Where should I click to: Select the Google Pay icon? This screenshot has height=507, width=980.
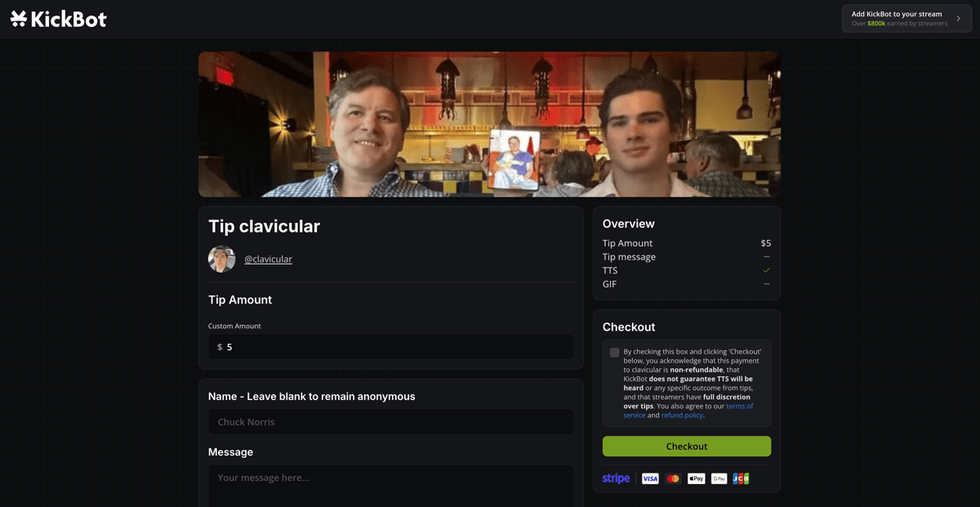pyautogui.click(x=718, y=478)
